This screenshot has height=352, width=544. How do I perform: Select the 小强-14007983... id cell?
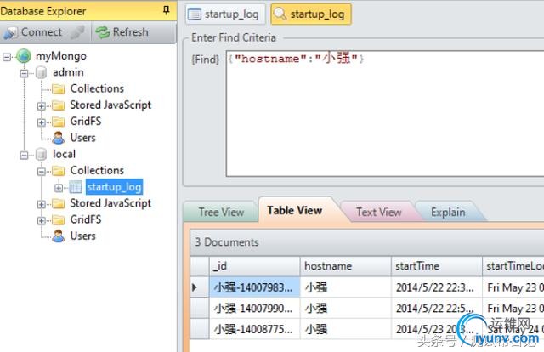click(255, 287)
